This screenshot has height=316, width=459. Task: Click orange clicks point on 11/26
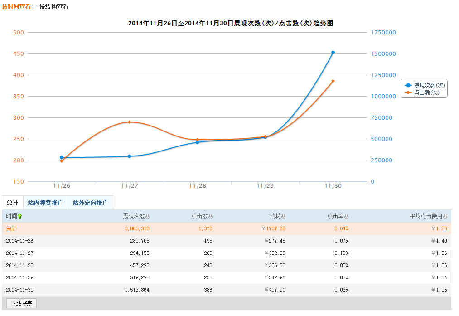[x=62, y=161]
